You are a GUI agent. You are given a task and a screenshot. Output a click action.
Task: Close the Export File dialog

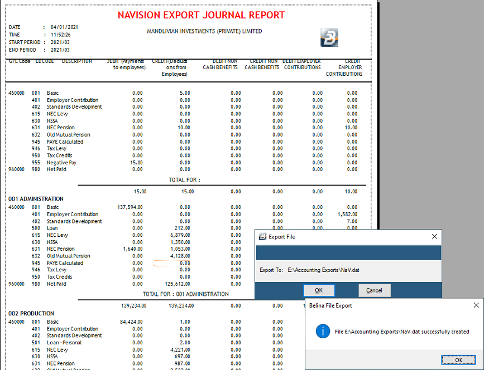pyautogui.click(x=434, y=236)
